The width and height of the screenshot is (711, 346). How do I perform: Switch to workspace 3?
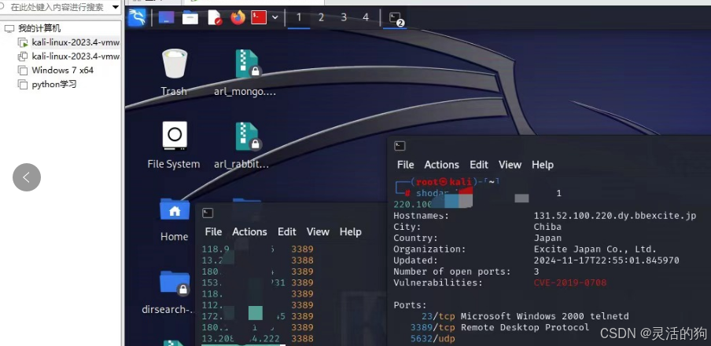(x=344, y=17)
